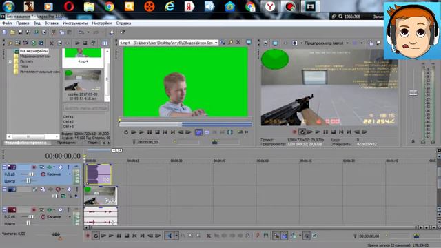
Task: Adjust the first audio track Центр pan slider
Action: pos(28,181)
